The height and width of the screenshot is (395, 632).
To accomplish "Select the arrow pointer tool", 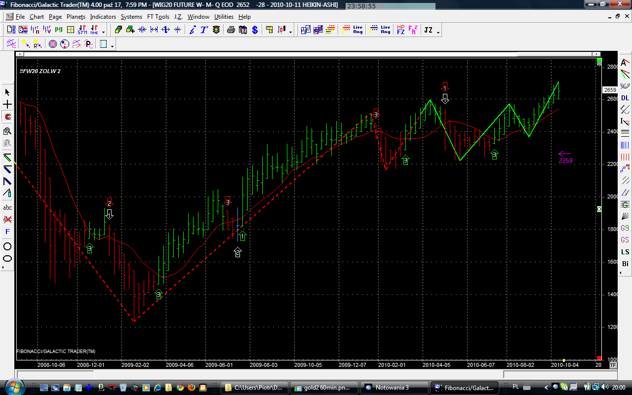I will coord(7,92).
